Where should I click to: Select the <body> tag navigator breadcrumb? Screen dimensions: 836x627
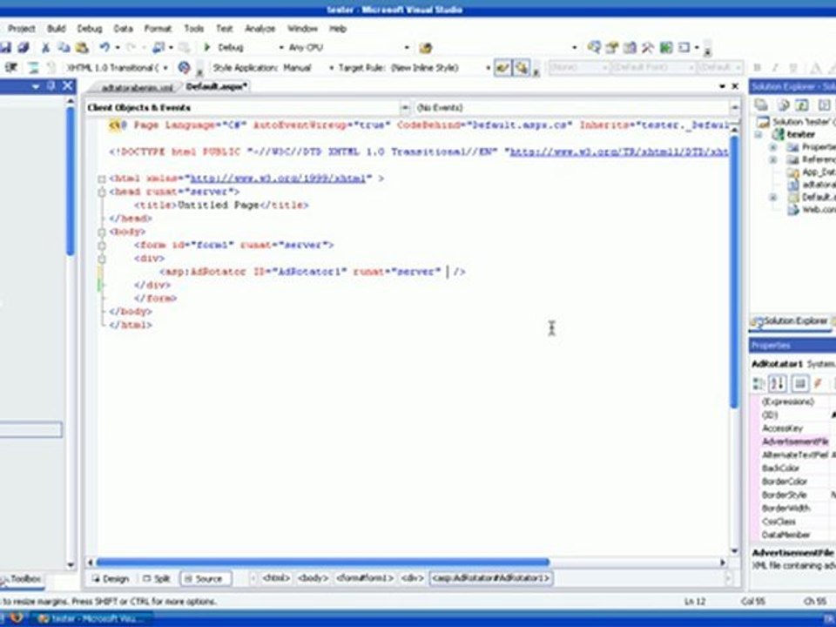point(313,578)
